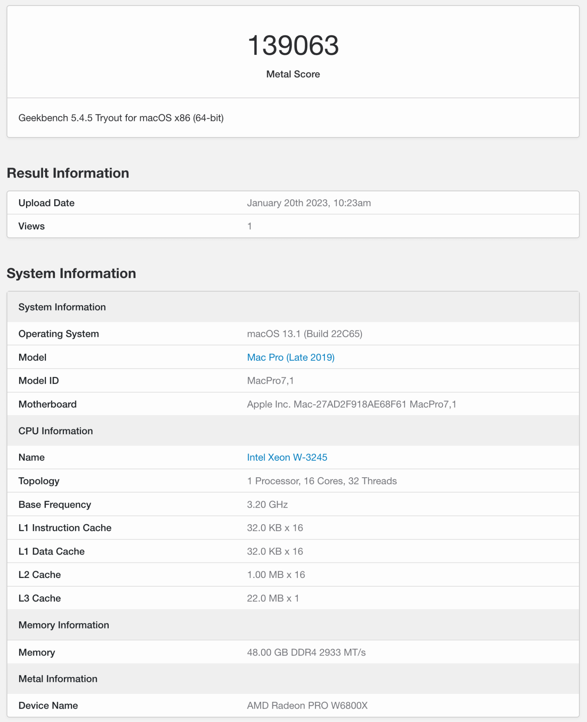Select the L3 Cache value '22.0 MB x 1'

click(x=273, y=598)
